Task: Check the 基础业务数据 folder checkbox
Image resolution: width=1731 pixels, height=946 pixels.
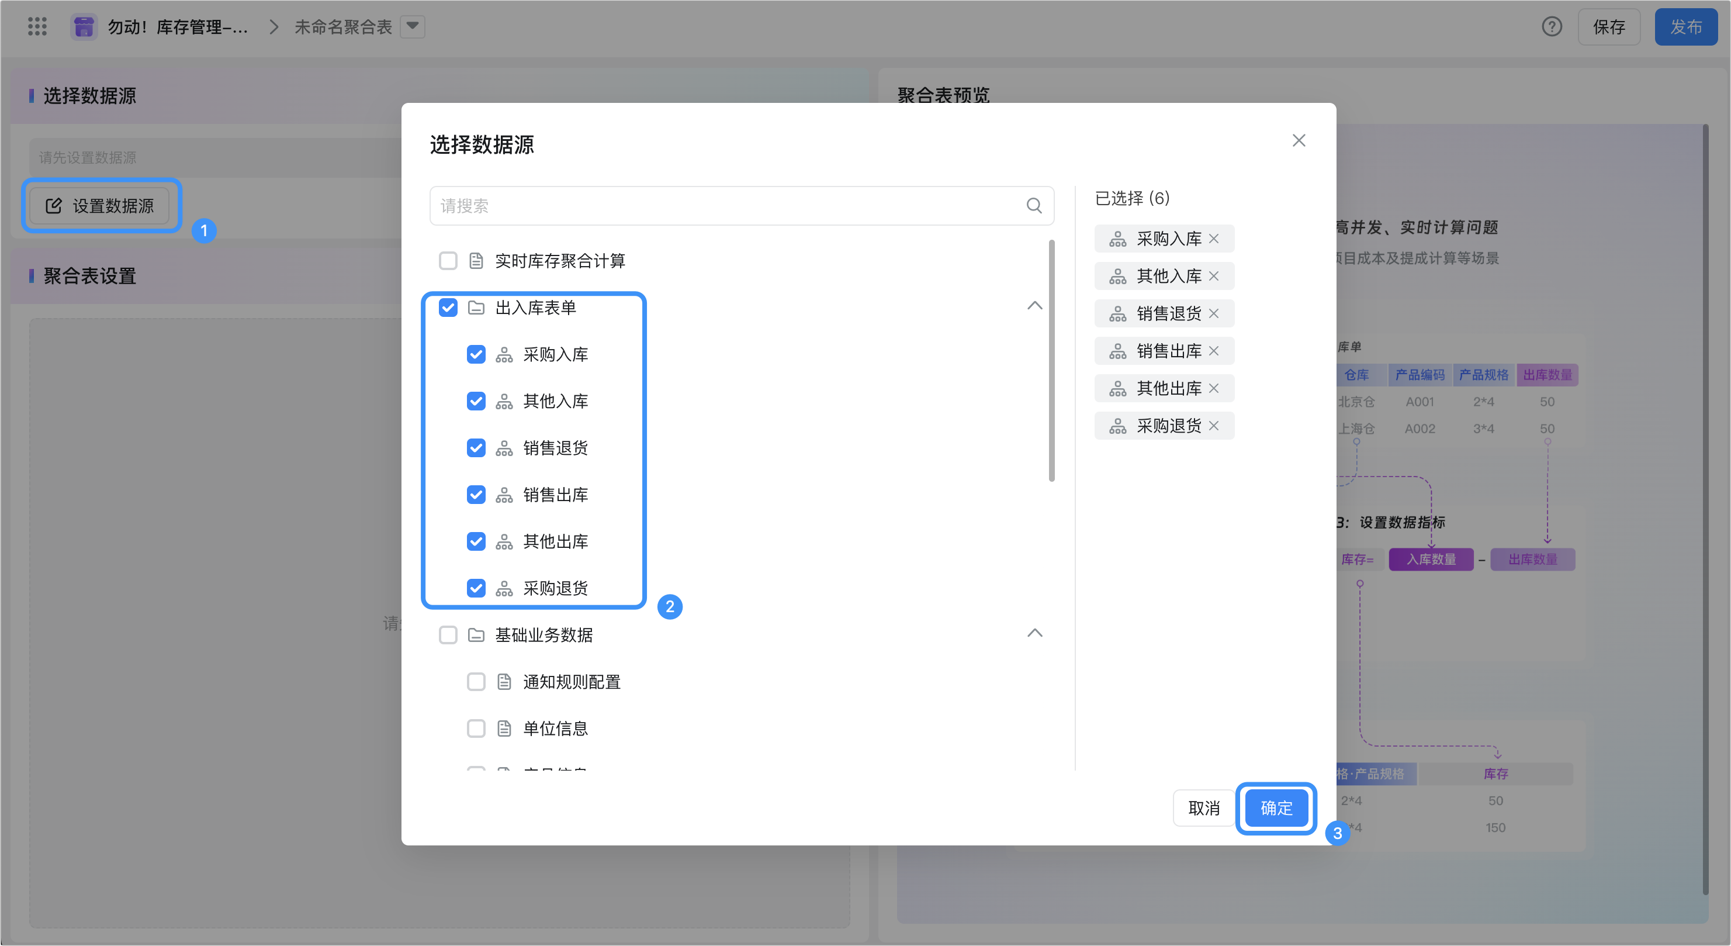Action: [448, 636]
